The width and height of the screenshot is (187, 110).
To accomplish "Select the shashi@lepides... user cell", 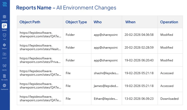I will 106,73.
